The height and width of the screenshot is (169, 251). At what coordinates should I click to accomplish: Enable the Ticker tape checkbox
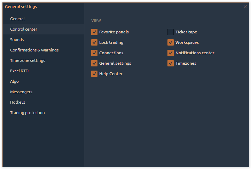click(171, 32)
